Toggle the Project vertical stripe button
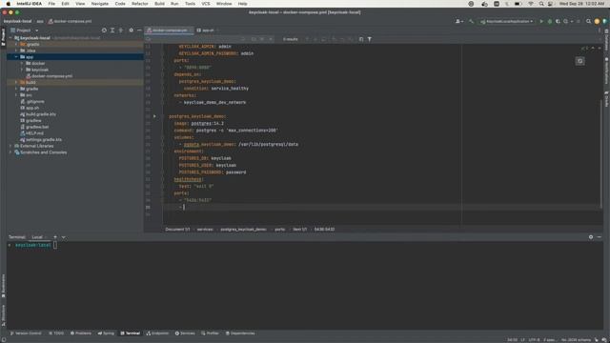 point(4,37)
